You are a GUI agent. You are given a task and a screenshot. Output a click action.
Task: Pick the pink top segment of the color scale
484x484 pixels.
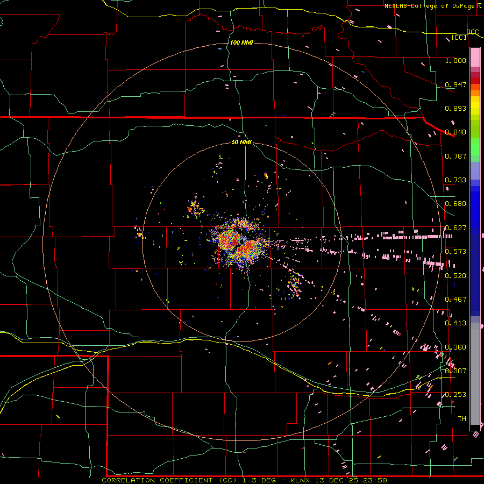[475, 58]
